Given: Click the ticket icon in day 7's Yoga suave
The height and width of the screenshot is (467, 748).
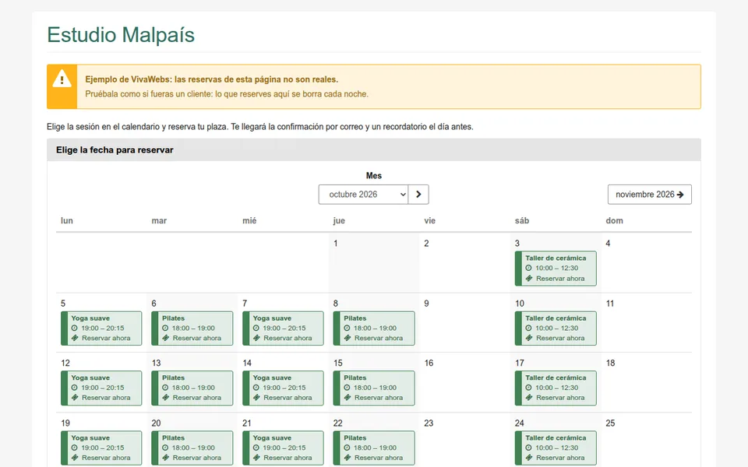Looking at the screenshot, I should click(256, 338).
